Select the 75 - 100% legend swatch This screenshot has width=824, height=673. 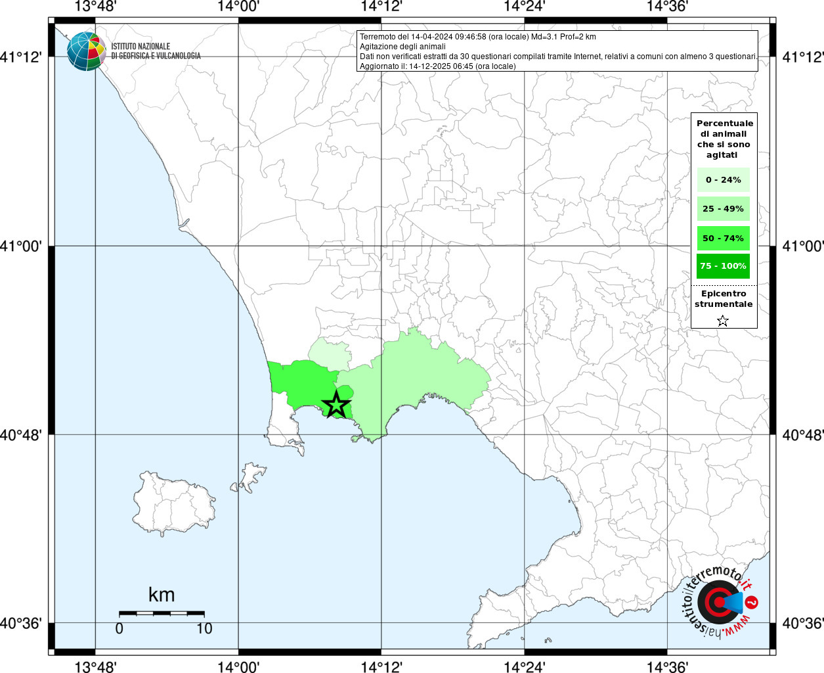724,266
